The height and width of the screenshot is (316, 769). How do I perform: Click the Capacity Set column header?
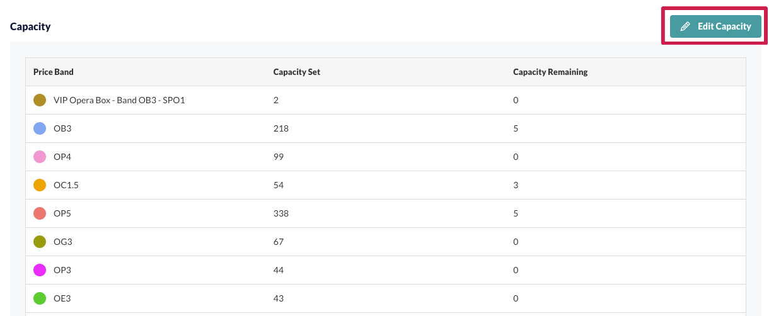click(x=297, y=72)
